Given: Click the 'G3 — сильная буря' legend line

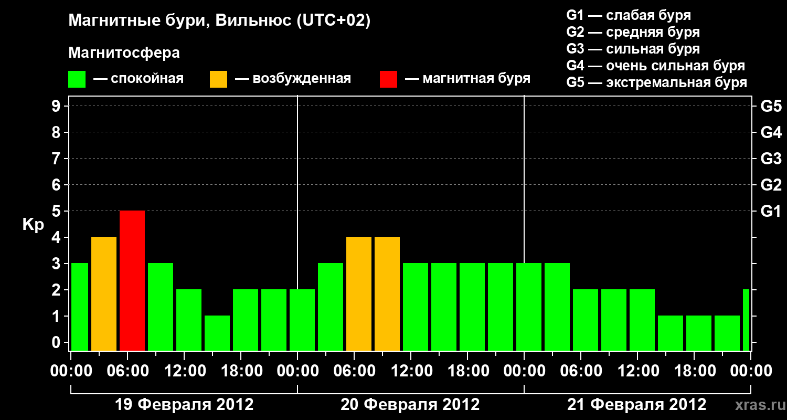Looking at the screenshot, I should [633, 49].
